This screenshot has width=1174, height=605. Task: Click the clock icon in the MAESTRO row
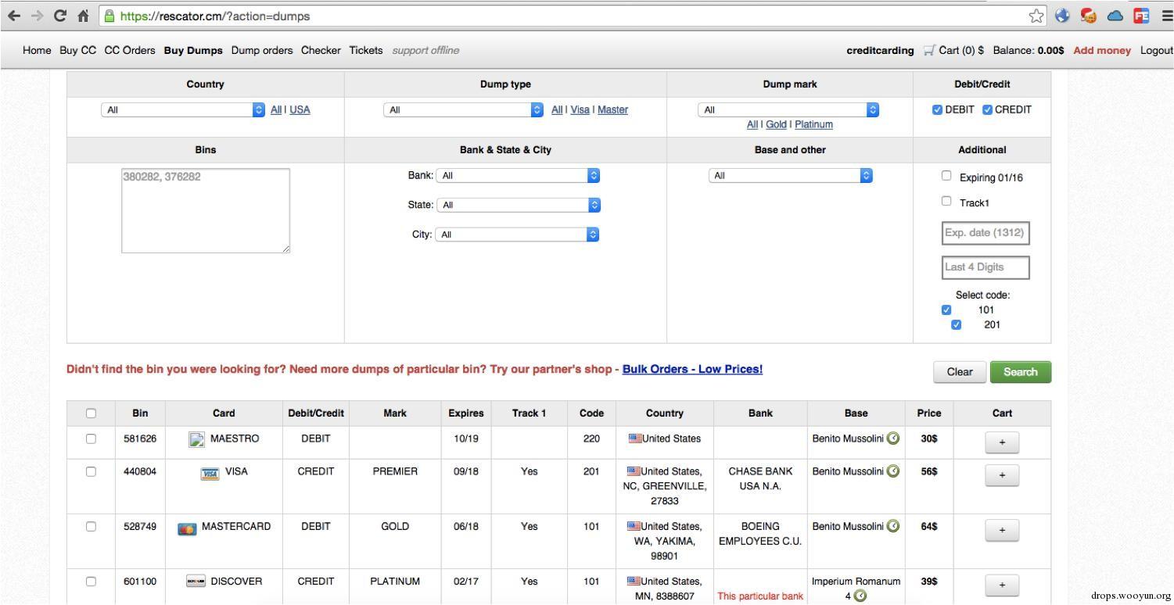tap(893, 439)
